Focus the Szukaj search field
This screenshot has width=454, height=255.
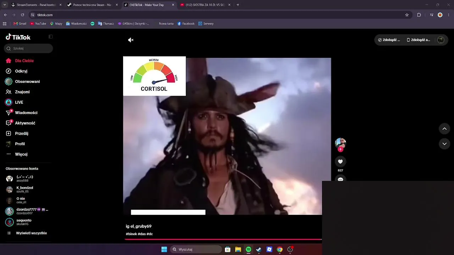tap(28, 49)
